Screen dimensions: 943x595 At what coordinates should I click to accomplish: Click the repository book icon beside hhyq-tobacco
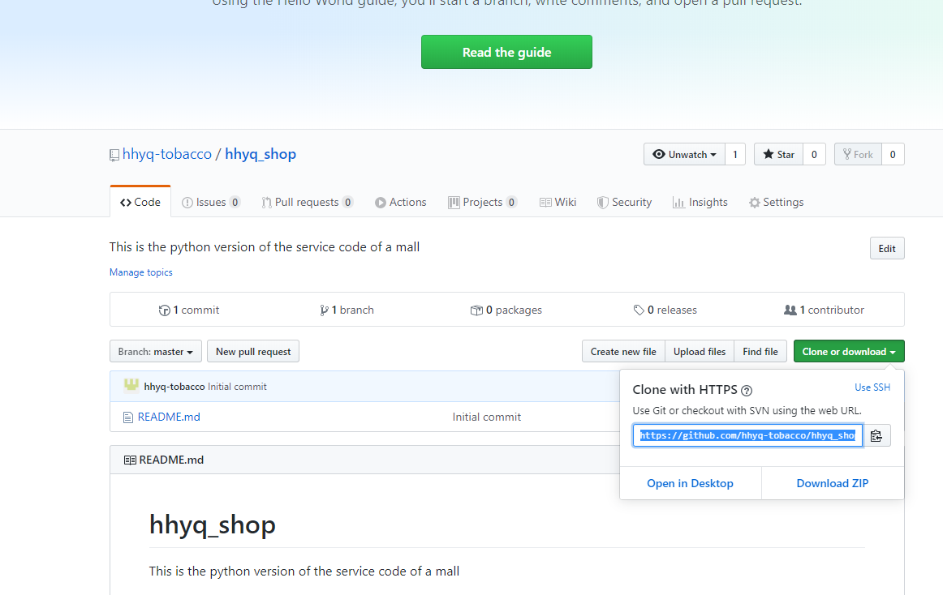tap(114, 155)
